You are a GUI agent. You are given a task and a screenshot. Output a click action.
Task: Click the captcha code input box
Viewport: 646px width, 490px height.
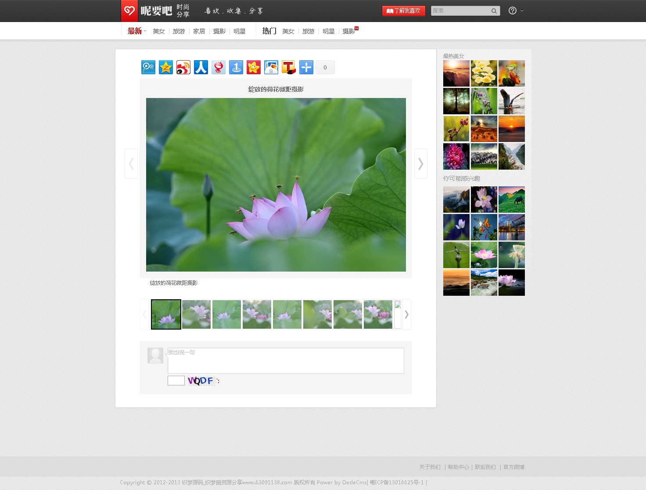click(176, 381)
